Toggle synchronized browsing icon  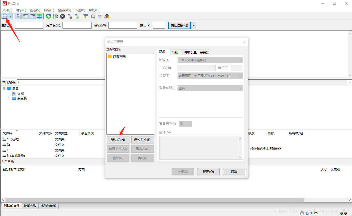click(100, 16)
